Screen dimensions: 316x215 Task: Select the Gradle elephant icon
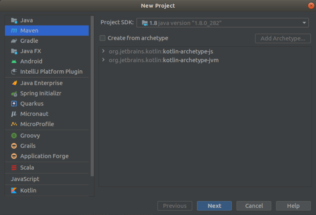click(x=14, y=41)
